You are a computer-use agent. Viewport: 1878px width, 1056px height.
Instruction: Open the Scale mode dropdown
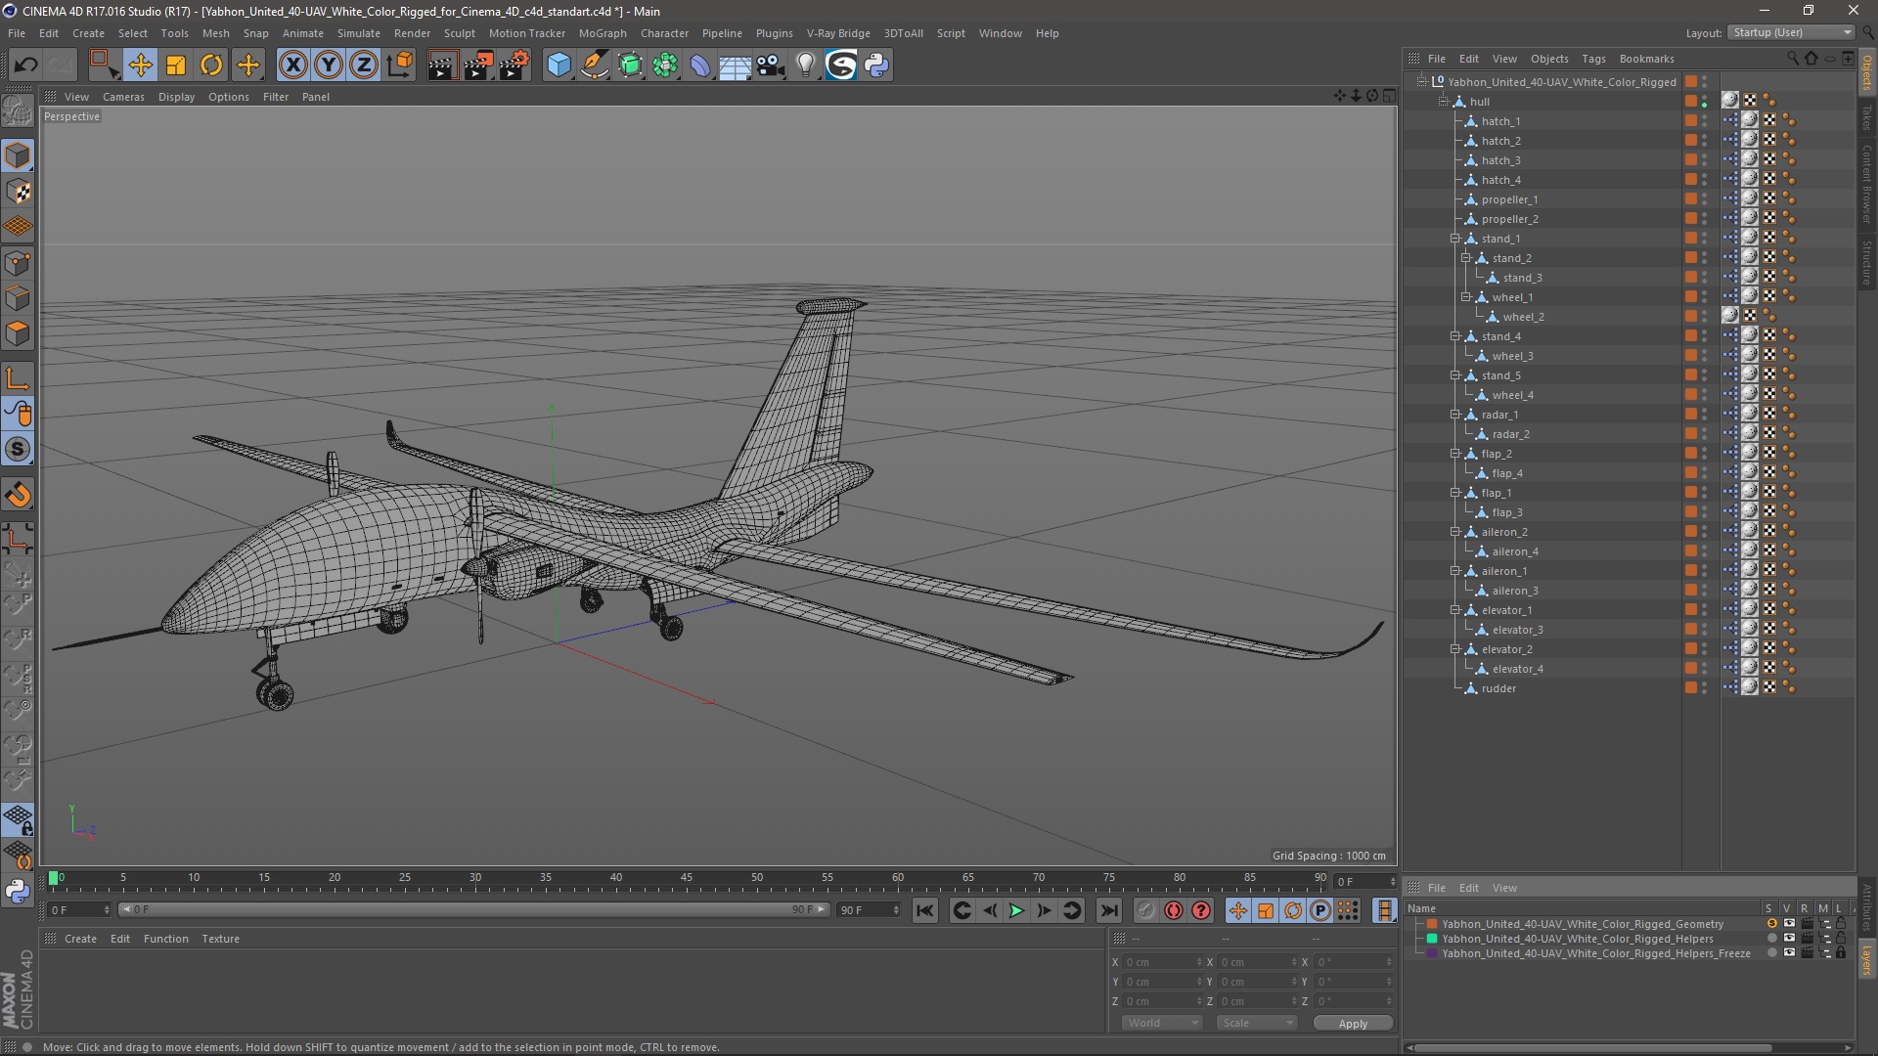(1256, 1023)
